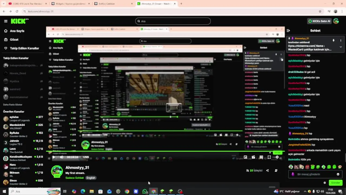Click the Sadece Sohbet category link
The height and width of the screenshot is (195, 346).
tap(75, 178)
